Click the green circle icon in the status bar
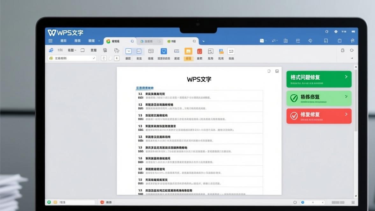The image size is (375, 211). (x=49, y=202)
